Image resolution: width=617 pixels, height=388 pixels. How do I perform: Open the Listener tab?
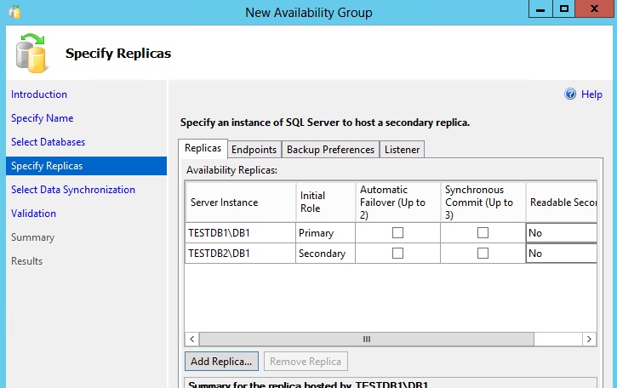pos(403,150)
